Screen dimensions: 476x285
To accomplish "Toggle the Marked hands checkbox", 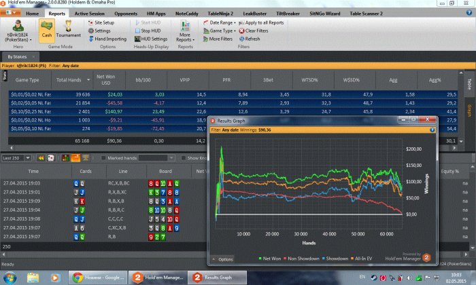I will pos(103,158).
